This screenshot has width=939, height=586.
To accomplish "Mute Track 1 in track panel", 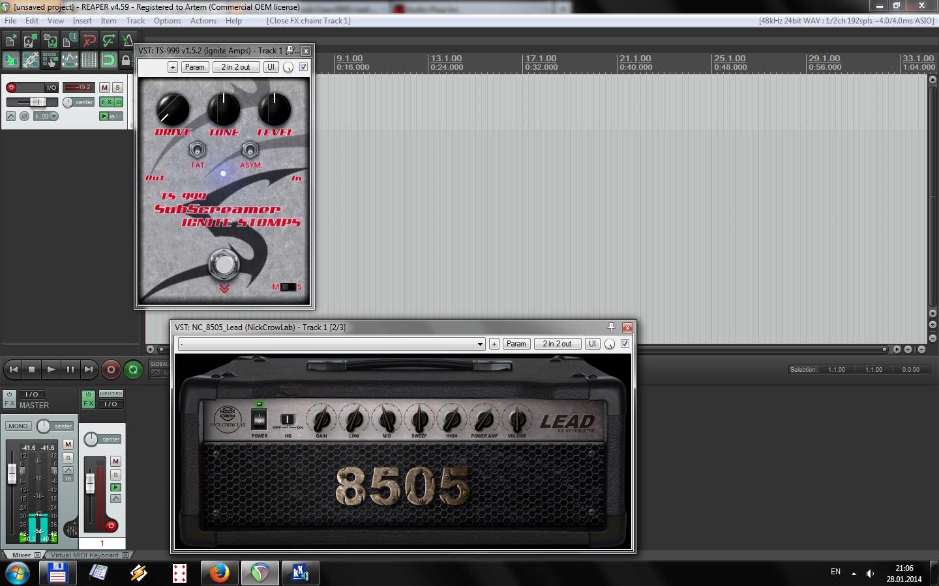I will click(104, 87).
